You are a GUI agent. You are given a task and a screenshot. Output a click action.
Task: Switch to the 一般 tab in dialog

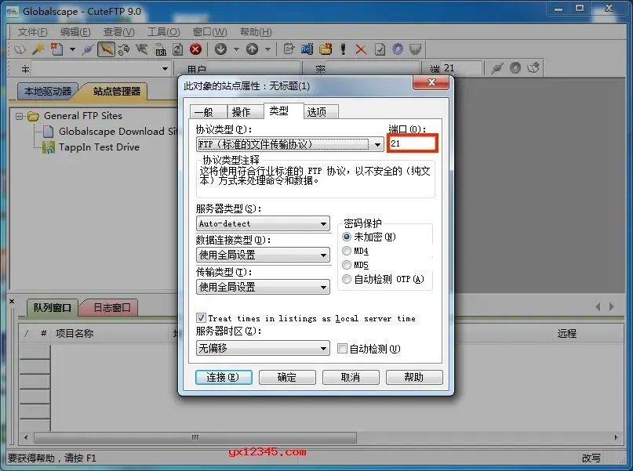click(x=209, y=112)
